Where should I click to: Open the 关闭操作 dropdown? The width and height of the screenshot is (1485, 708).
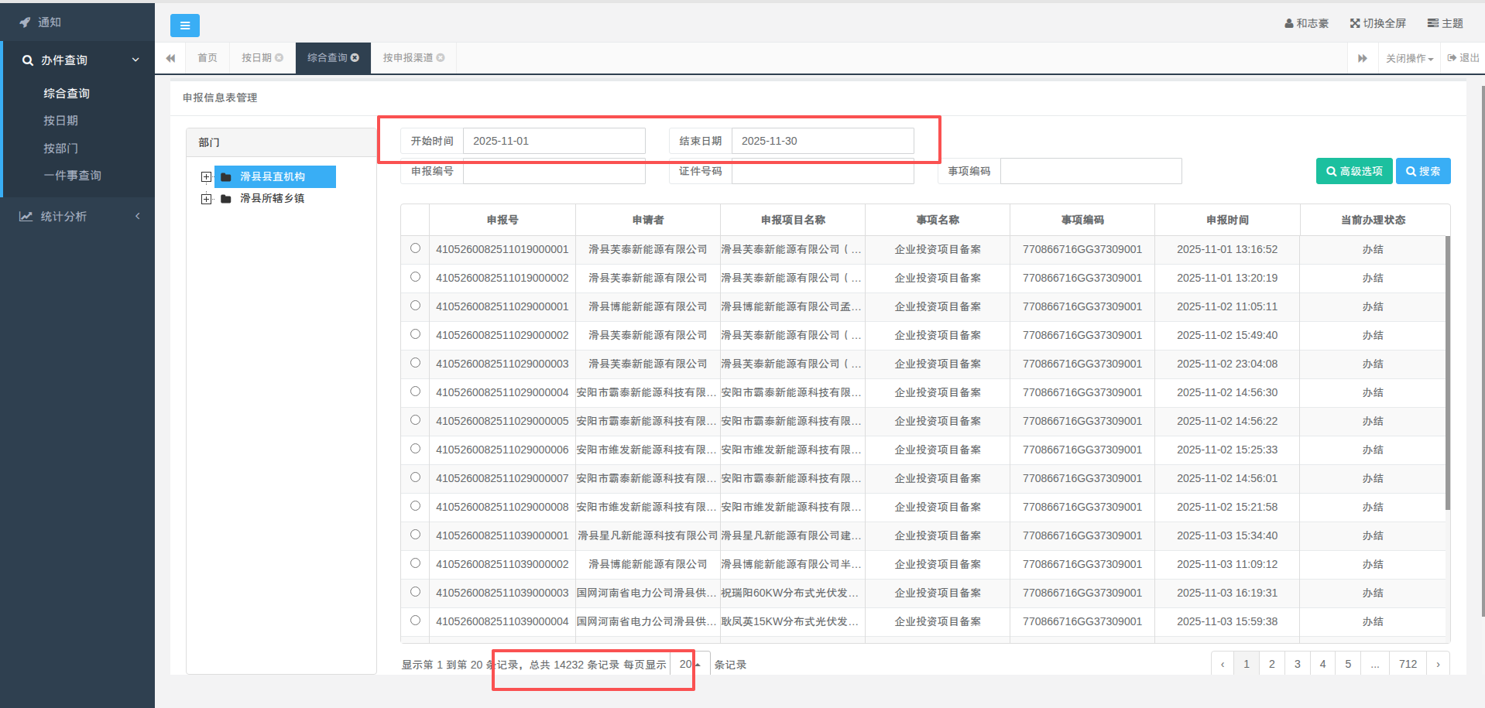coord(1409,59)
